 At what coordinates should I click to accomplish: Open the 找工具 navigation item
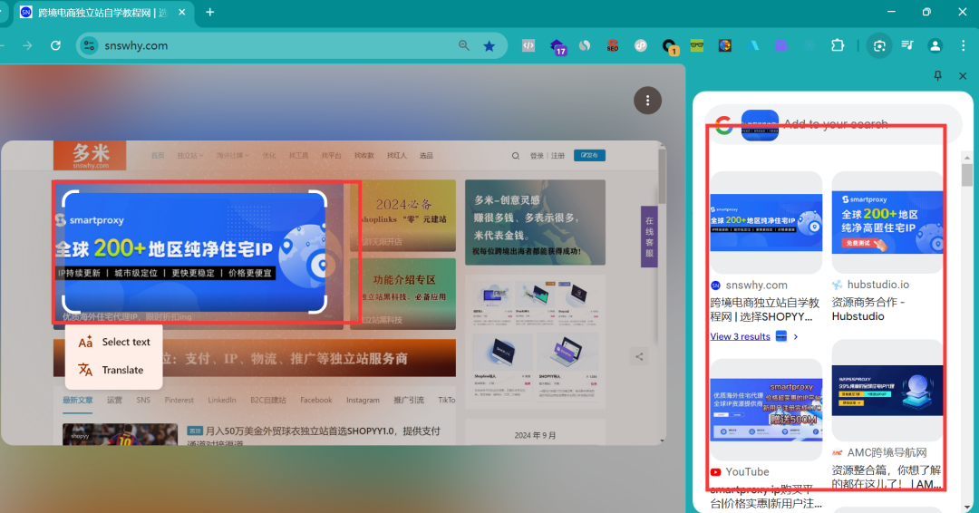(x=298, y=155)
